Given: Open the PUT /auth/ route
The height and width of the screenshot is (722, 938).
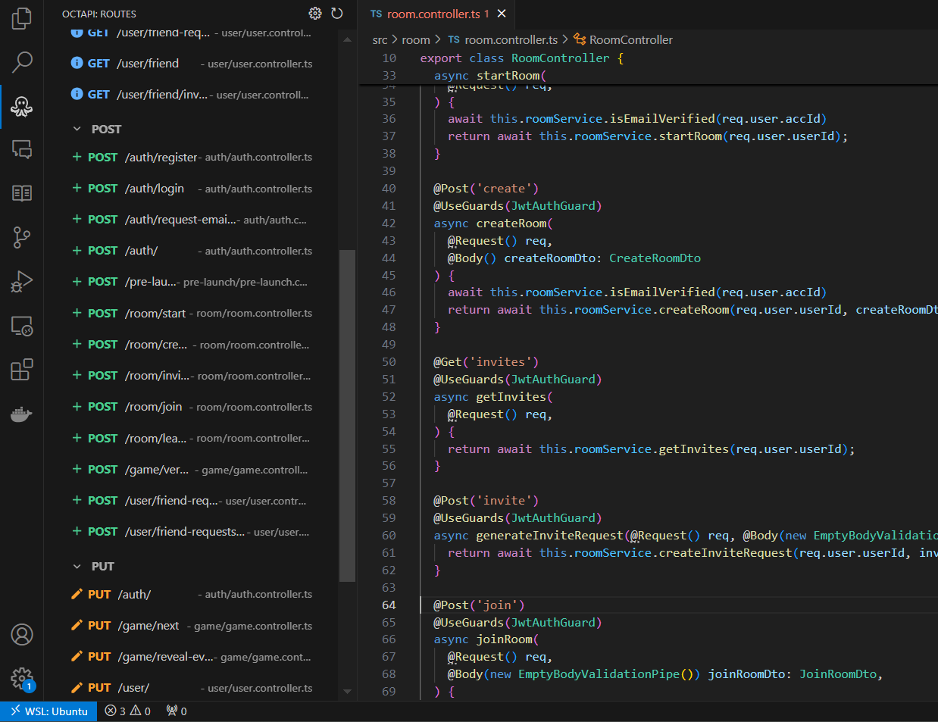Looking at the screenshot, I should [x=191, y=595].
